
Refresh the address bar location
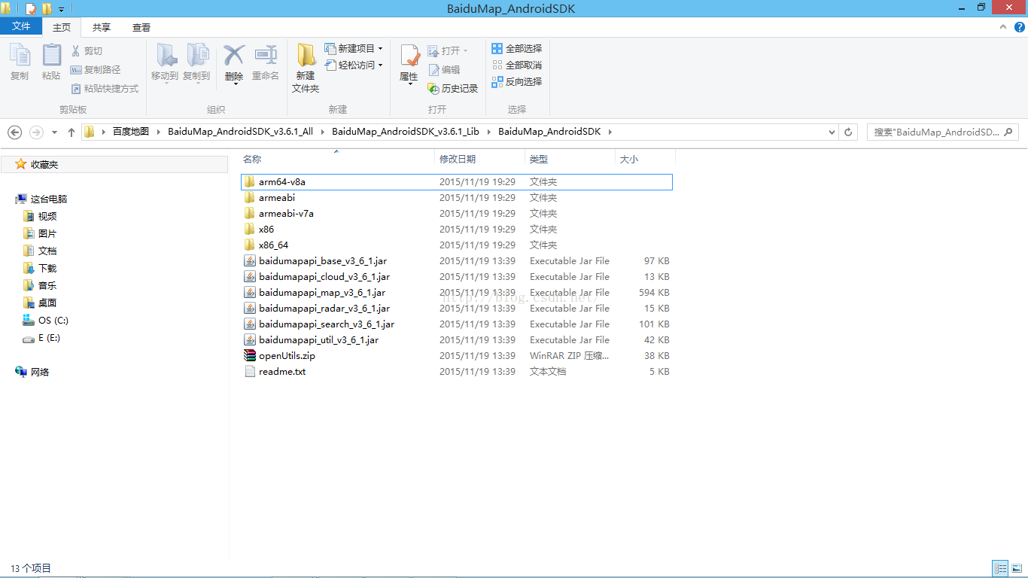point(848,132)
